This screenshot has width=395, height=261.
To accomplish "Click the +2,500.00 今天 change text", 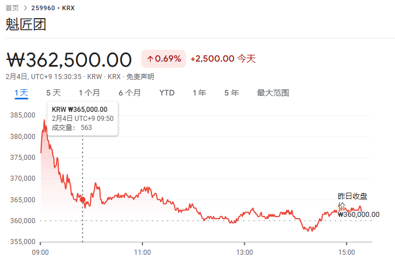I will [223, 59].
